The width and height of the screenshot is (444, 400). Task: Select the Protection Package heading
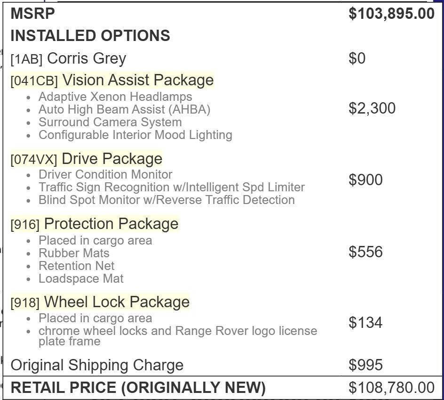pos(111,223)
